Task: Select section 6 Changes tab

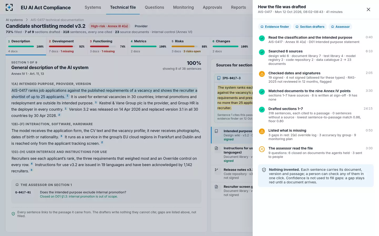Action: pos(230,46)
